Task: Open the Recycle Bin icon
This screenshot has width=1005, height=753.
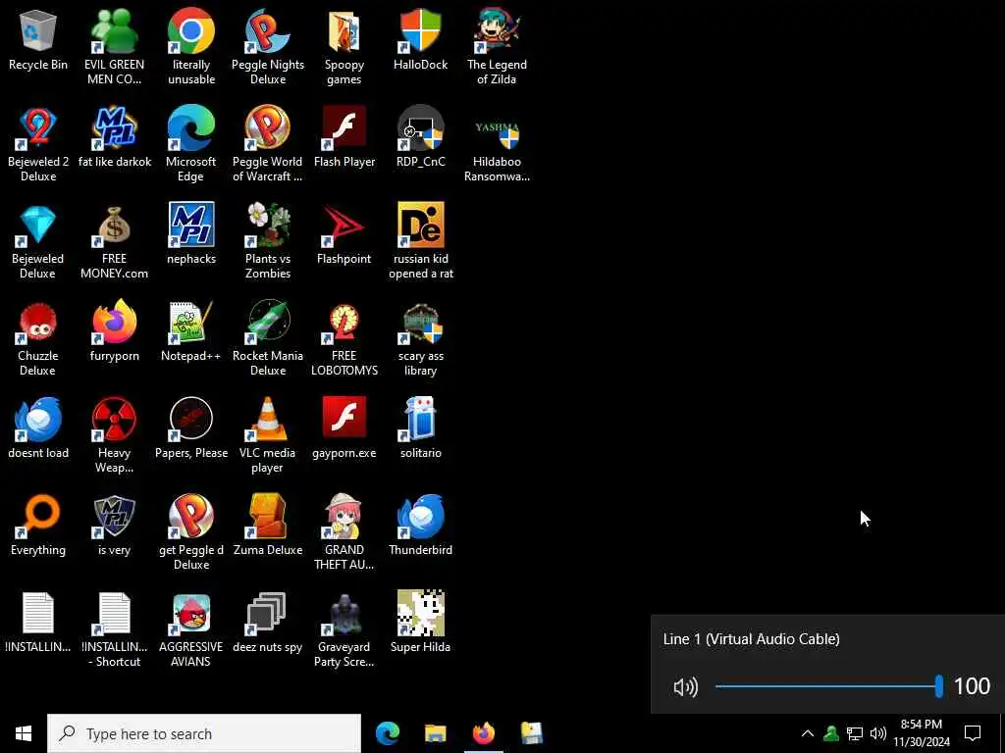Action: (38, 39)
